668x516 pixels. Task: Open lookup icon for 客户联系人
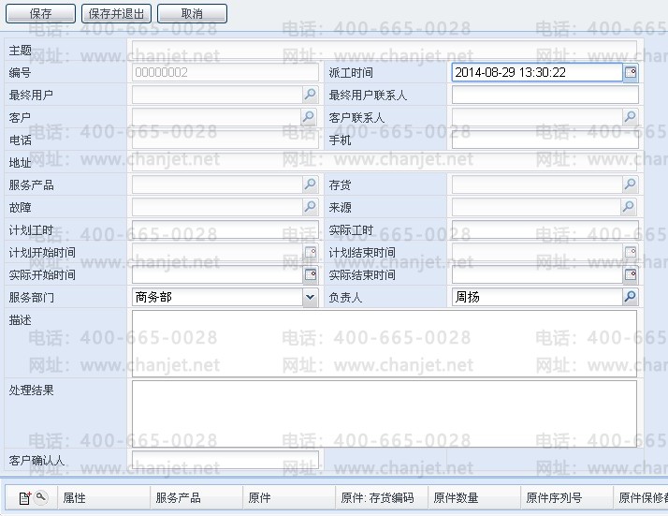point(630,117)
